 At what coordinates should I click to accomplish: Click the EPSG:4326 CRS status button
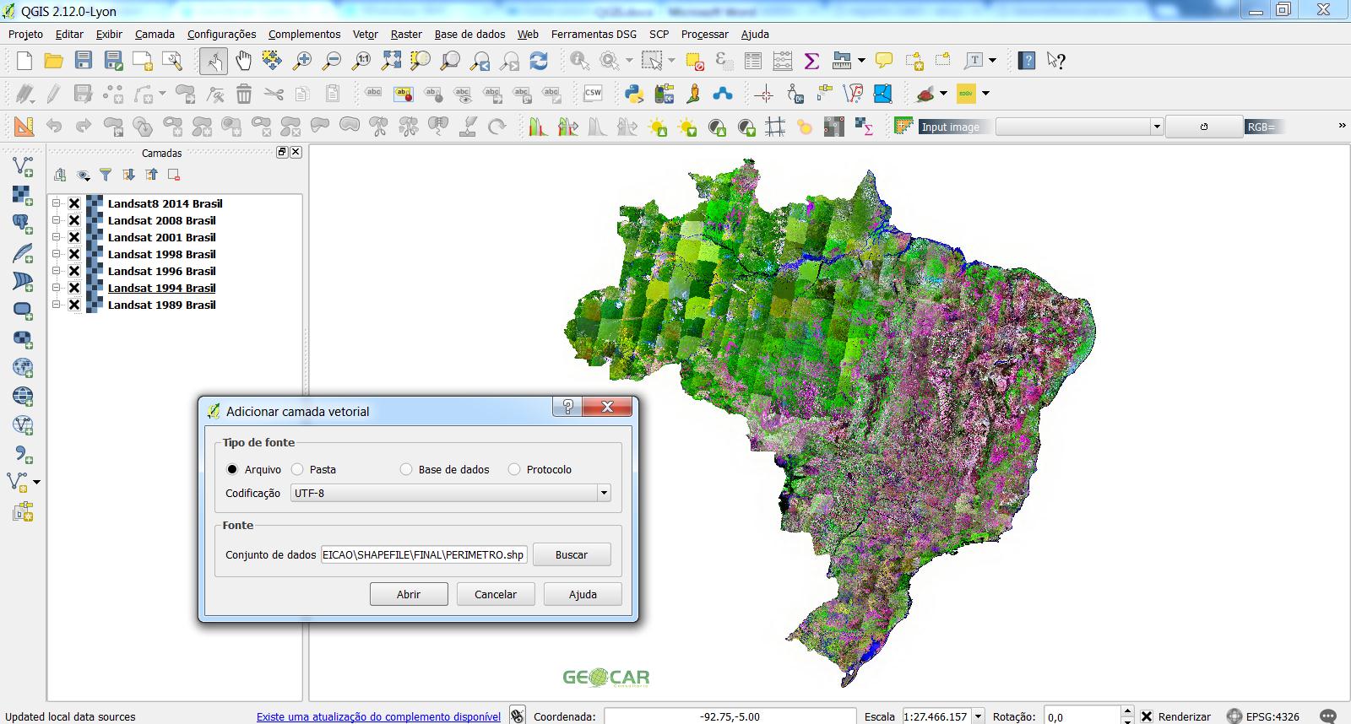click(1263, 716)
